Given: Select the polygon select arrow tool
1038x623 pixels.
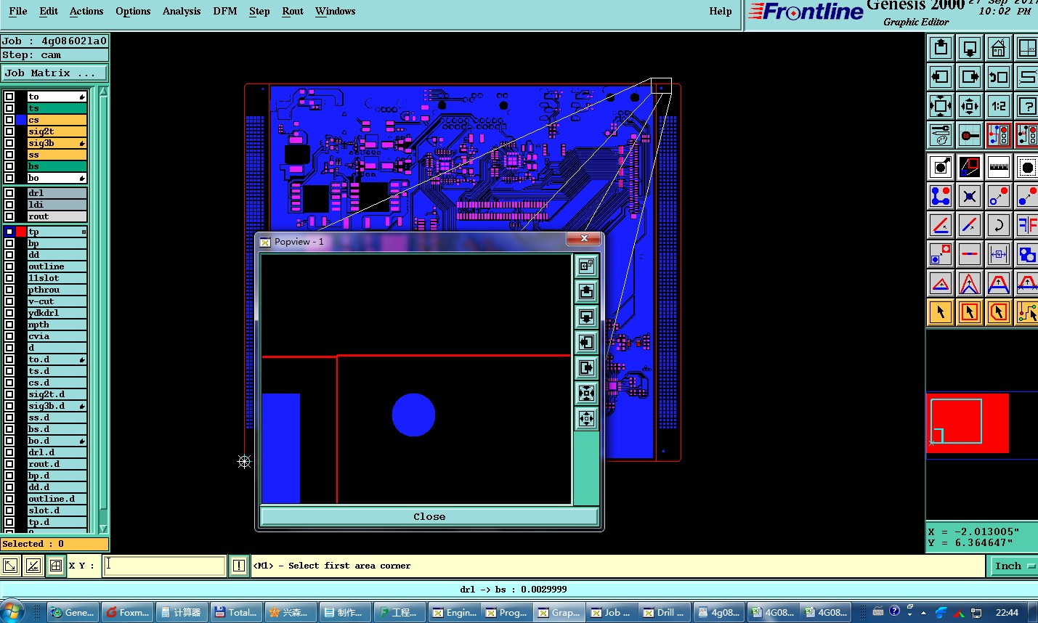Looking at the screenshot, I should 999,312.
